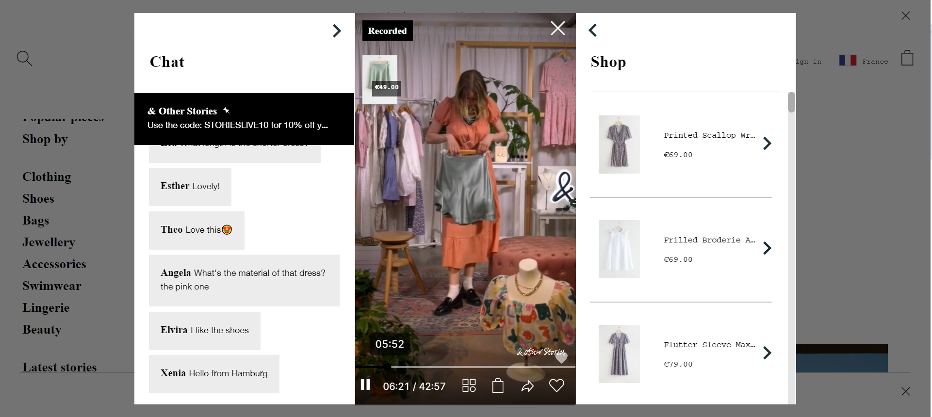Share the live video
The image size is (932, 417).
[x=527, y=386]
